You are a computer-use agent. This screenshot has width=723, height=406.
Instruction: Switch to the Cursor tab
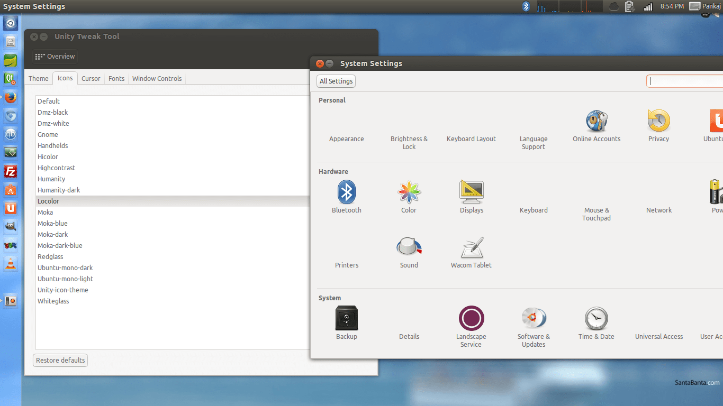coord(91,78)
